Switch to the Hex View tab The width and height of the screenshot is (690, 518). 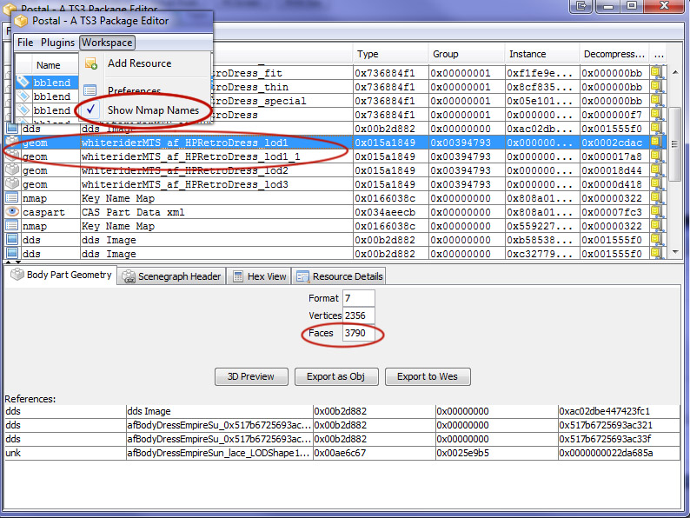(x=259, y=276)
